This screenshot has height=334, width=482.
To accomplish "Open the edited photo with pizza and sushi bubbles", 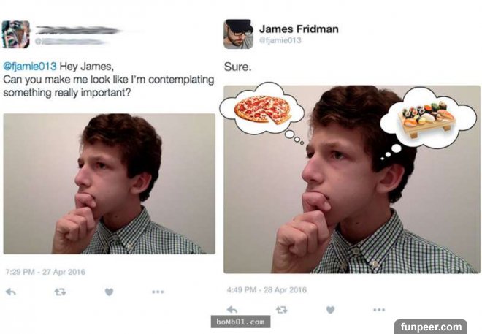I will (x=350, y=178).
